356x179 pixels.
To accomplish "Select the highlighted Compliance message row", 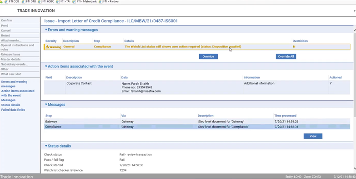I will 197,127.
